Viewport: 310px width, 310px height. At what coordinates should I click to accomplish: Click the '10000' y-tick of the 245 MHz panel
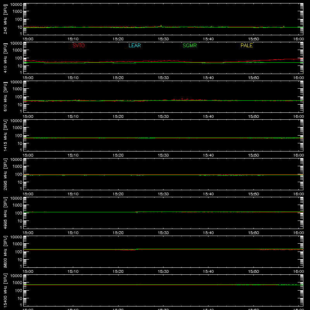16,5
